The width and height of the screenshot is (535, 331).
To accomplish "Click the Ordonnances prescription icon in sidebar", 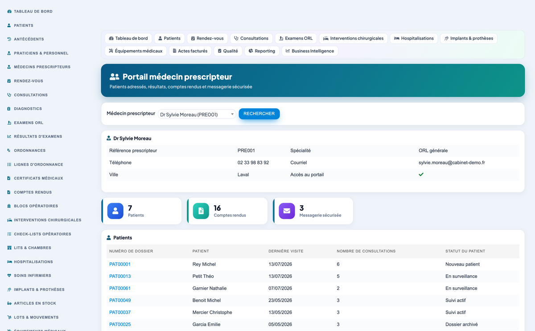I will pos(9,151).
